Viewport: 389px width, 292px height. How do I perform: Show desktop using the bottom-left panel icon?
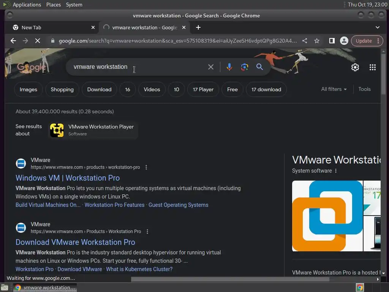pyautogui.click(x=5, y=287)
